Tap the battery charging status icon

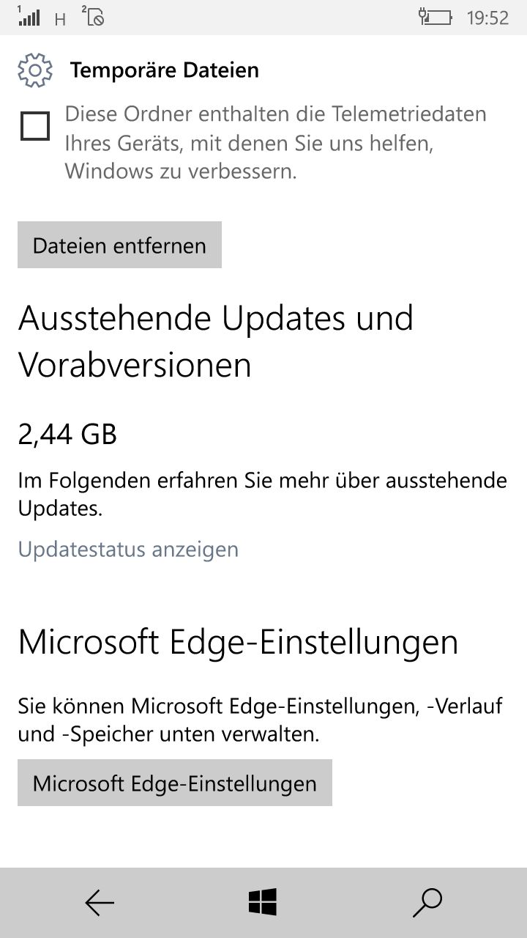(x=435, y=17)
